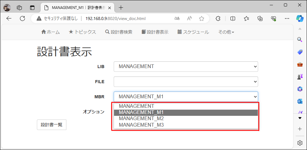Screen dimensions: 307x150
Task: Click the 設計書一覧 button
Action: pos(52,125)
